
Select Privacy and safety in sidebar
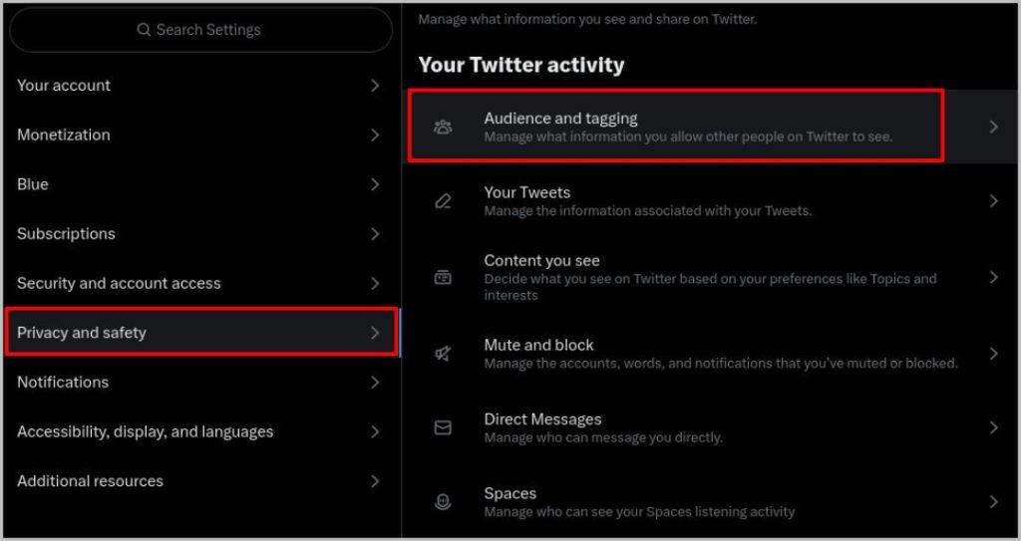tap(201, 333)
